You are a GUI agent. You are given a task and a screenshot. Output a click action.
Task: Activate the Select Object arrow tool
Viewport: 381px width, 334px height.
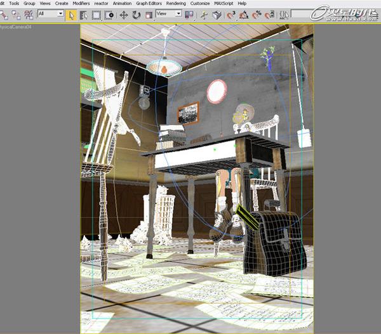click(x=71, y=15)
